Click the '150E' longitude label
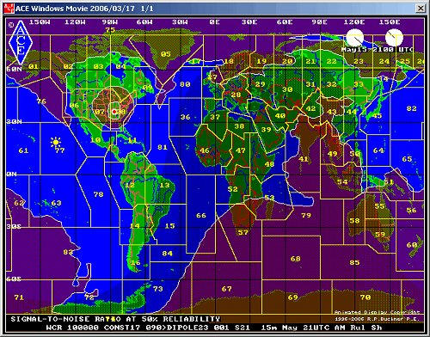The height and width of the screenshot is (337, 430). [x=390, y=22]
